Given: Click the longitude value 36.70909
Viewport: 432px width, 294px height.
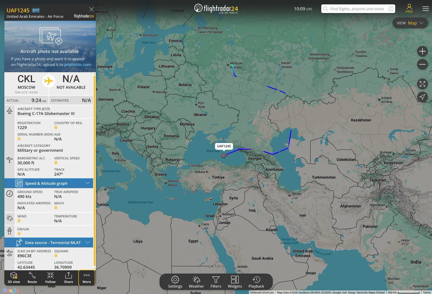Looking at the screenshot, I should tap(63, 267).
